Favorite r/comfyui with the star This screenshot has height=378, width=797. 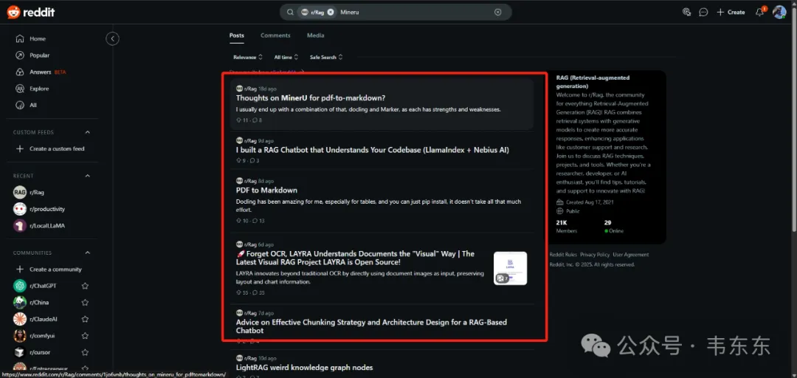click(86, 336)
